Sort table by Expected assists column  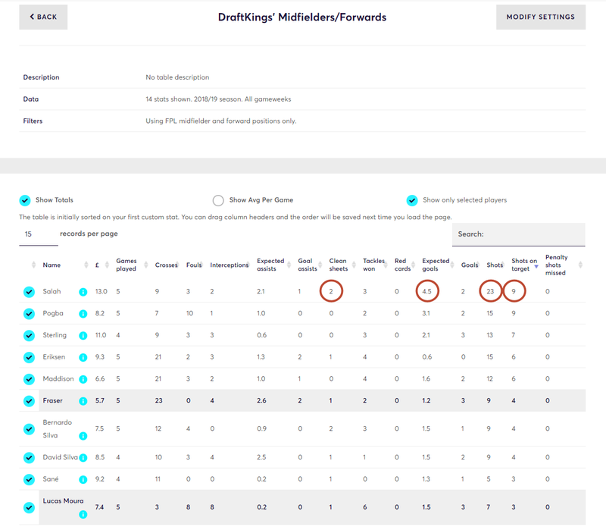tap(270, 265)
